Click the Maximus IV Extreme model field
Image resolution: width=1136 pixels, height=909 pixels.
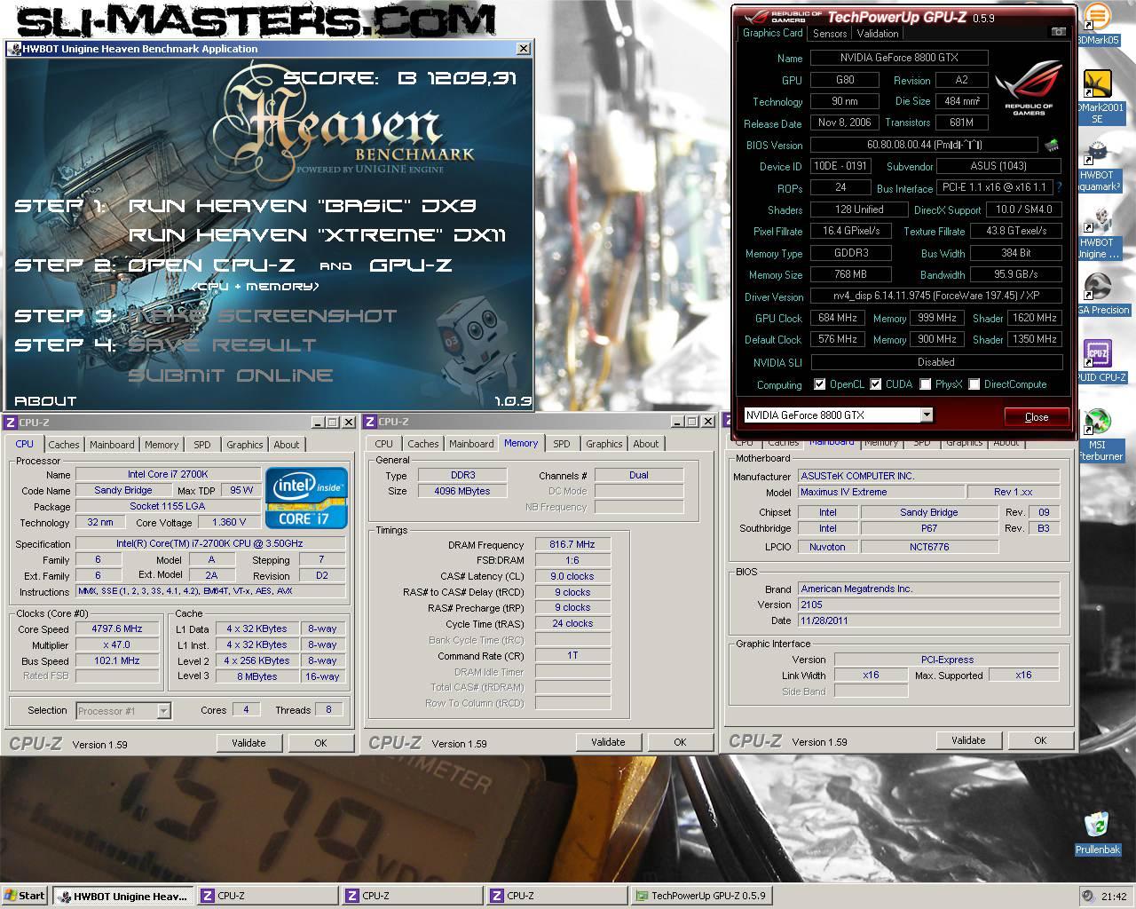coord(881,492)
